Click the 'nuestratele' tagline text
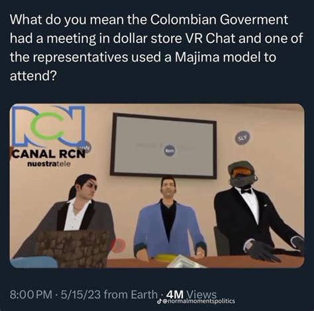 point(49,164)
